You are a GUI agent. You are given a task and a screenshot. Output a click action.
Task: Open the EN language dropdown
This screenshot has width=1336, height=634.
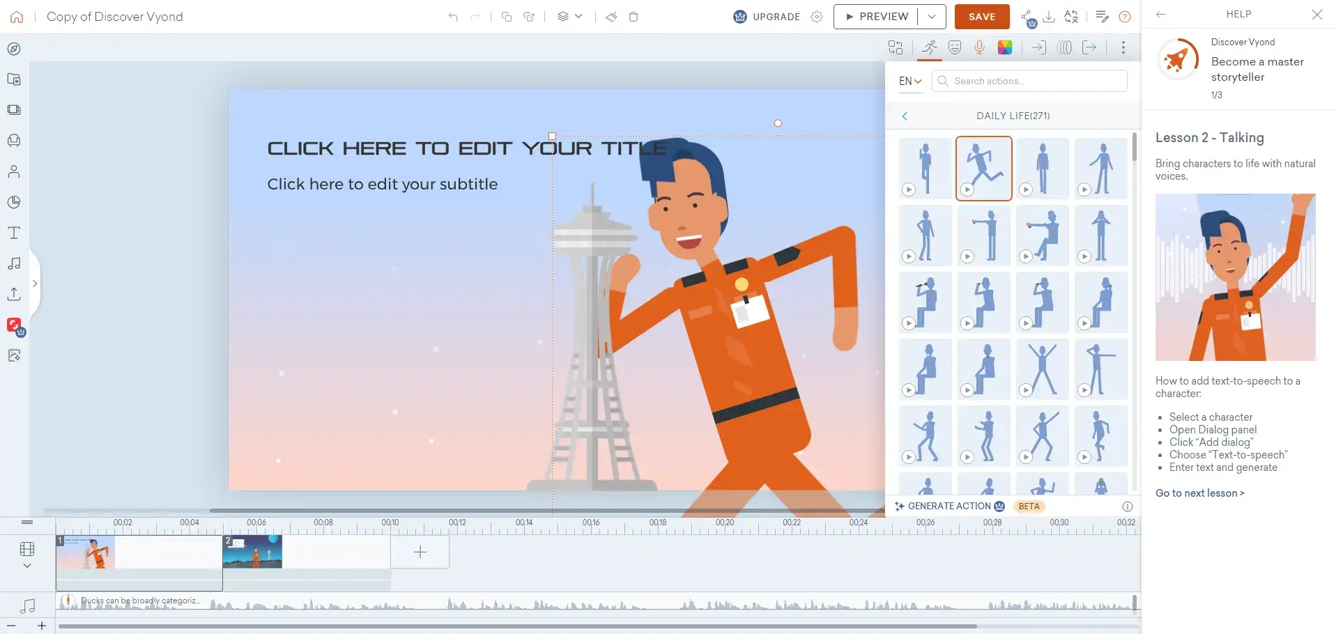coord(910,81)
